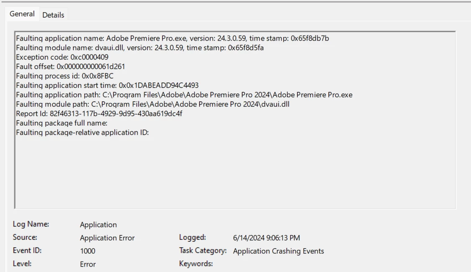Image resolution: width=471 pixels, height=272 pixels.
Task: Select the Task Category value Application Crashing Events
Action: pyautogui.click(x=279, y=251)
